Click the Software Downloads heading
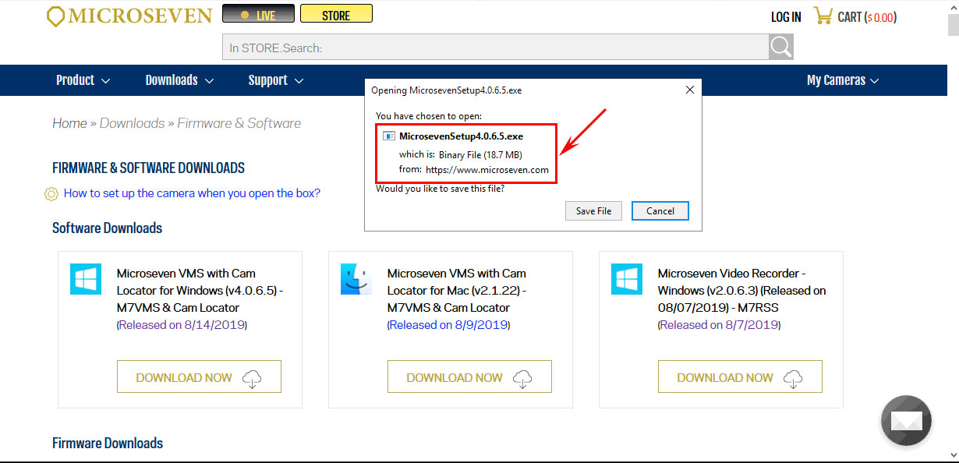959x463 pixels. pos(107,228)
